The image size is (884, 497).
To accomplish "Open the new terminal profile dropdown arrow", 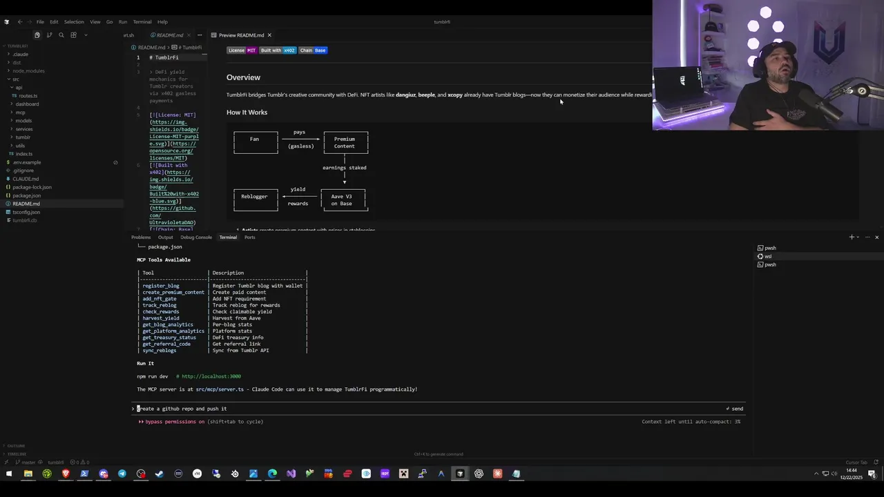I will [x=858, y=237].
